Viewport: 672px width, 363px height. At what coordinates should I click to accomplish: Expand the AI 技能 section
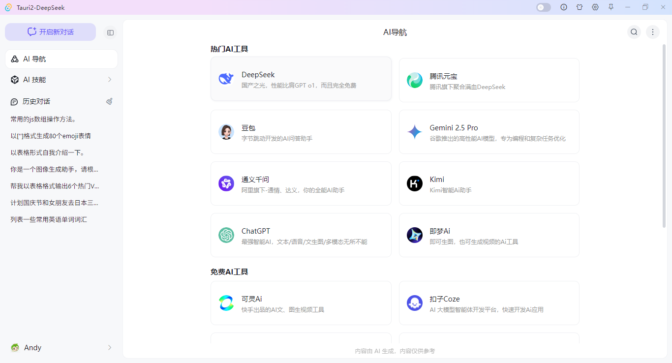point(61,79)
